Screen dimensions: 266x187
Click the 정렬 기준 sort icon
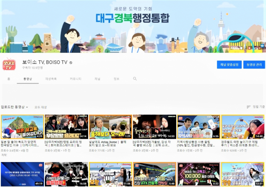[x=249, y=107]
